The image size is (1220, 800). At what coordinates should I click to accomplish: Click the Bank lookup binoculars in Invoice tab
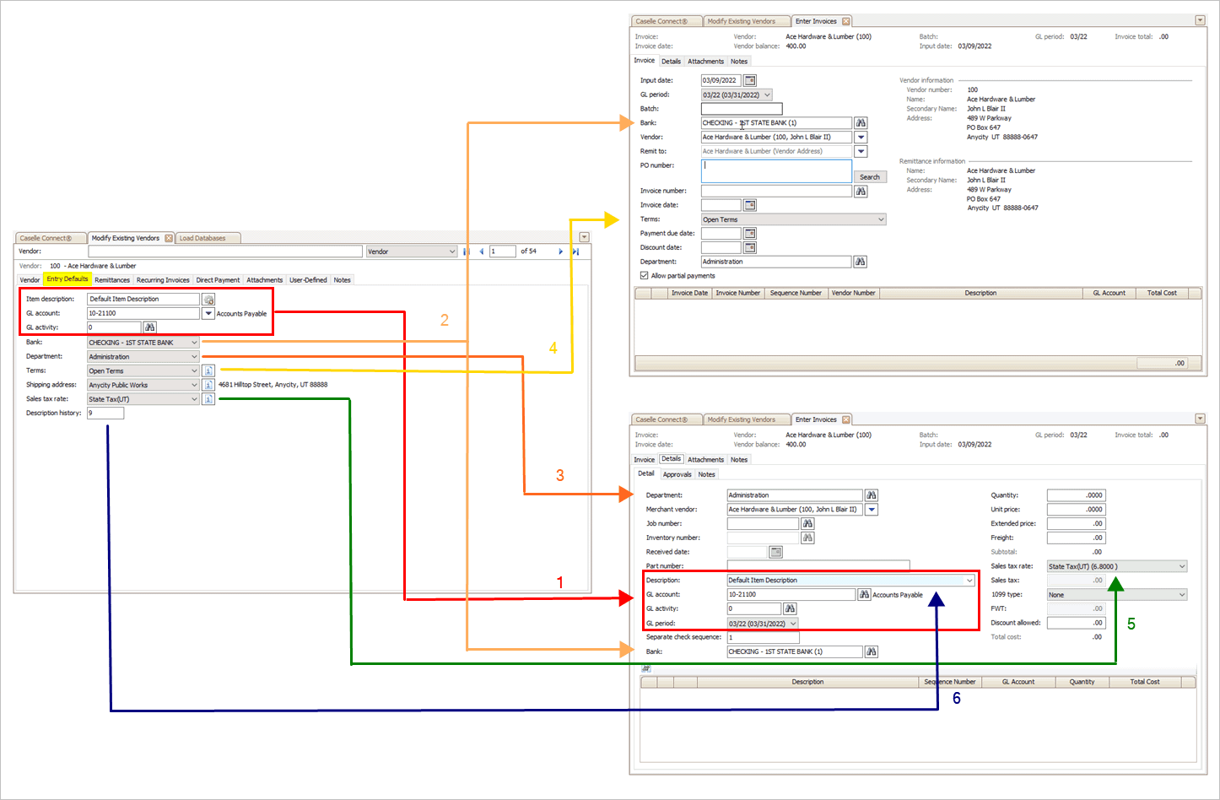tap(861, 123)
